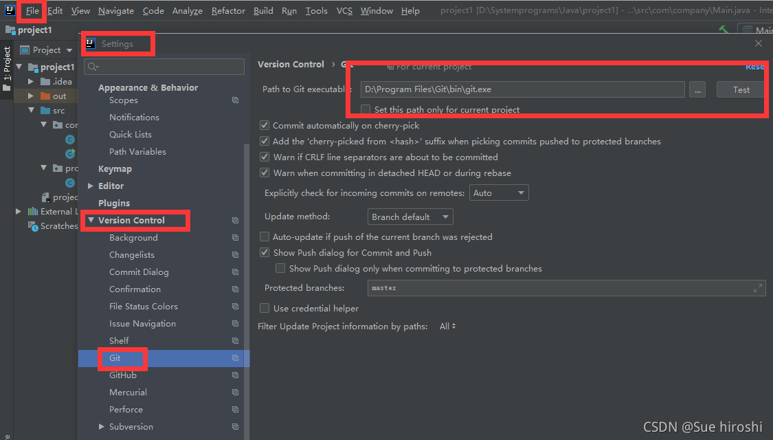Screen dimensions: 773x440
Task: Click the Protected branches field
Action: (x=566, y=288)
